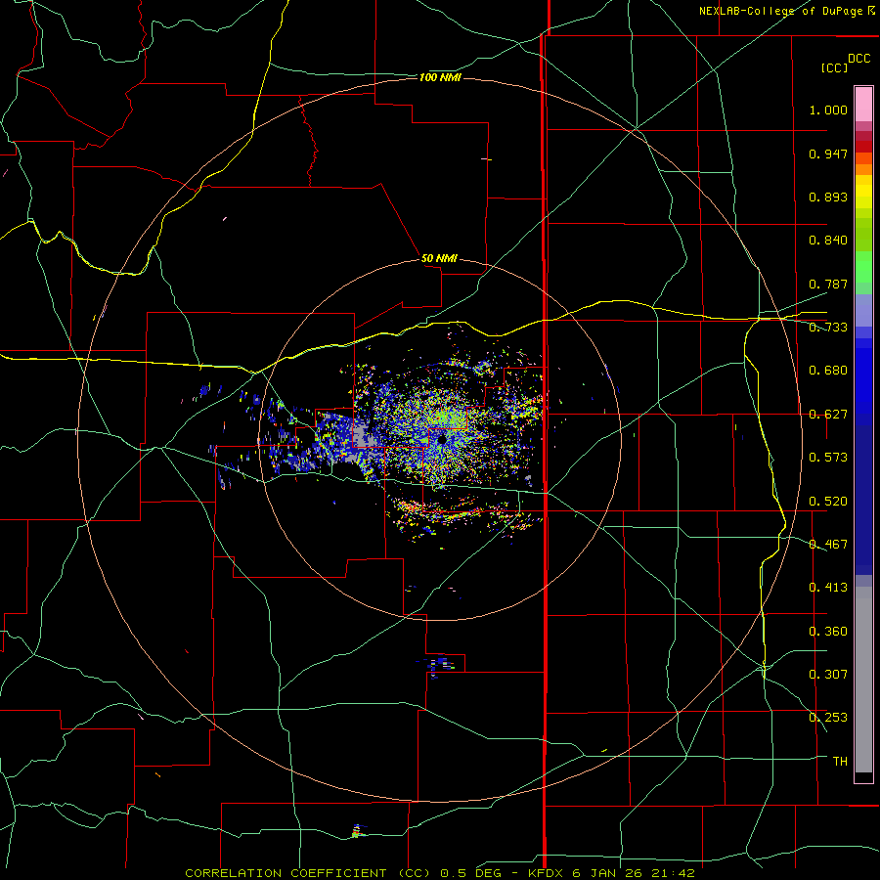Viewport: 880px width, 880px height.
Task: Click the 50 NMI range ring label
Action: point(439,258)
